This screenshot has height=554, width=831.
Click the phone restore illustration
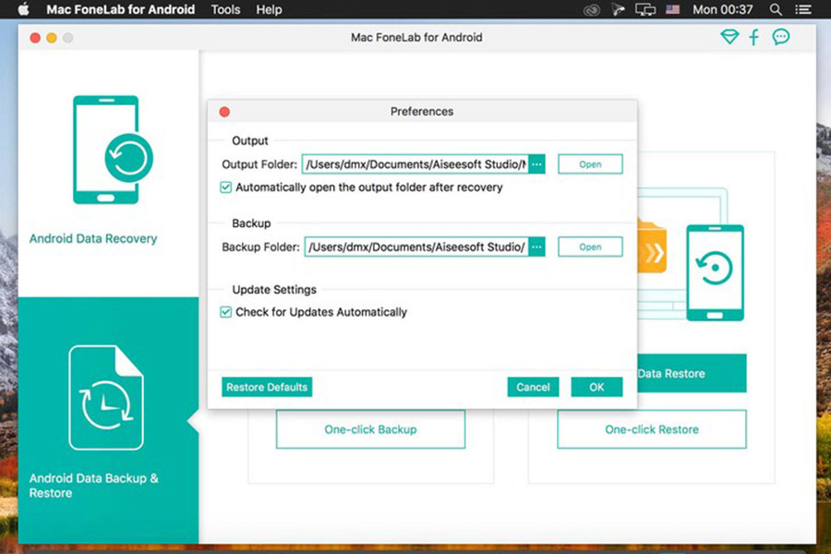click(715, 272)
